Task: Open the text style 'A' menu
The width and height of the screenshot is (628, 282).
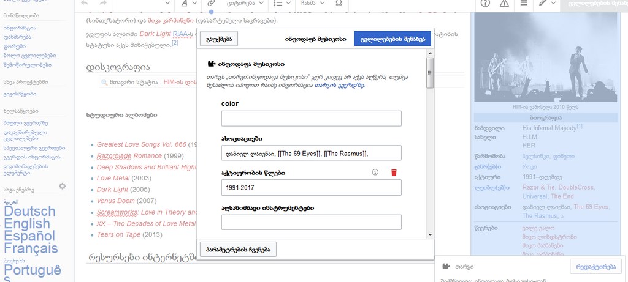Action: tap(189, 3)
